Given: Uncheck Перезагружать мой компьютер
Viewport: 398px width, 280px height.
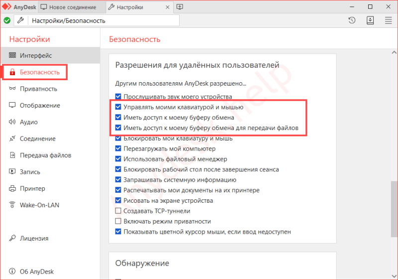Looking at the screenshot, I should 118,148.
